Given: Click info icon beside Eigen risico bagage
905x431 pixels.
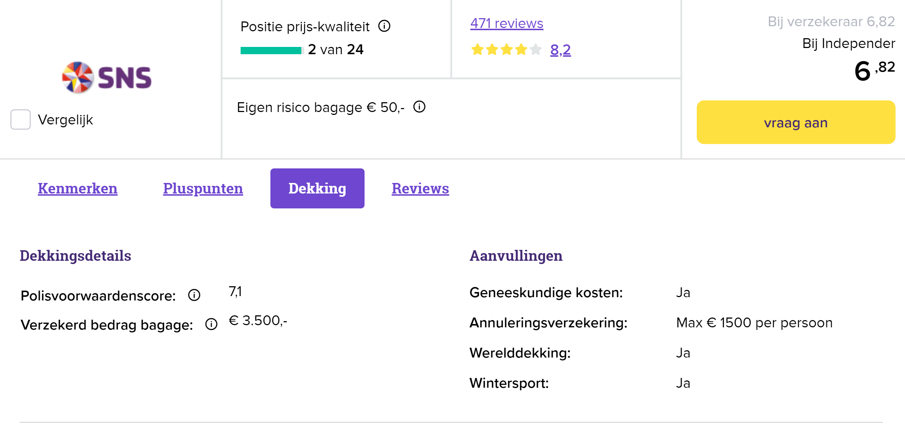Looking at the screenshot, I should [x=419, y=107].
